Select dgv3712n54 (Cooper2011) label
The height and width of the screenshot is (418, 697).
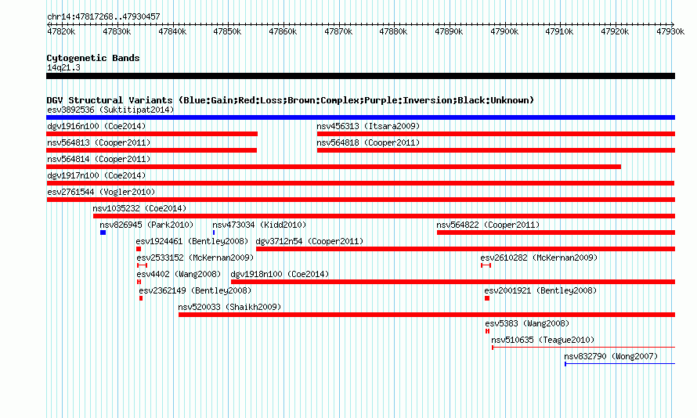[310, 241]
